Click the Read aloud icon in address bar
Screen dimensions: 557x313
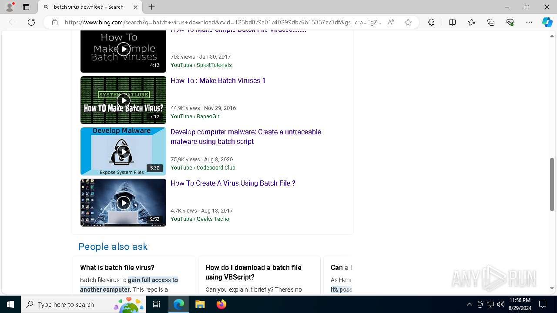pos(391,22)
